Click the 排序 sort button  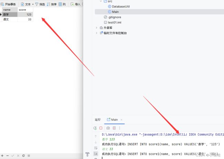(x=52, y=4)
